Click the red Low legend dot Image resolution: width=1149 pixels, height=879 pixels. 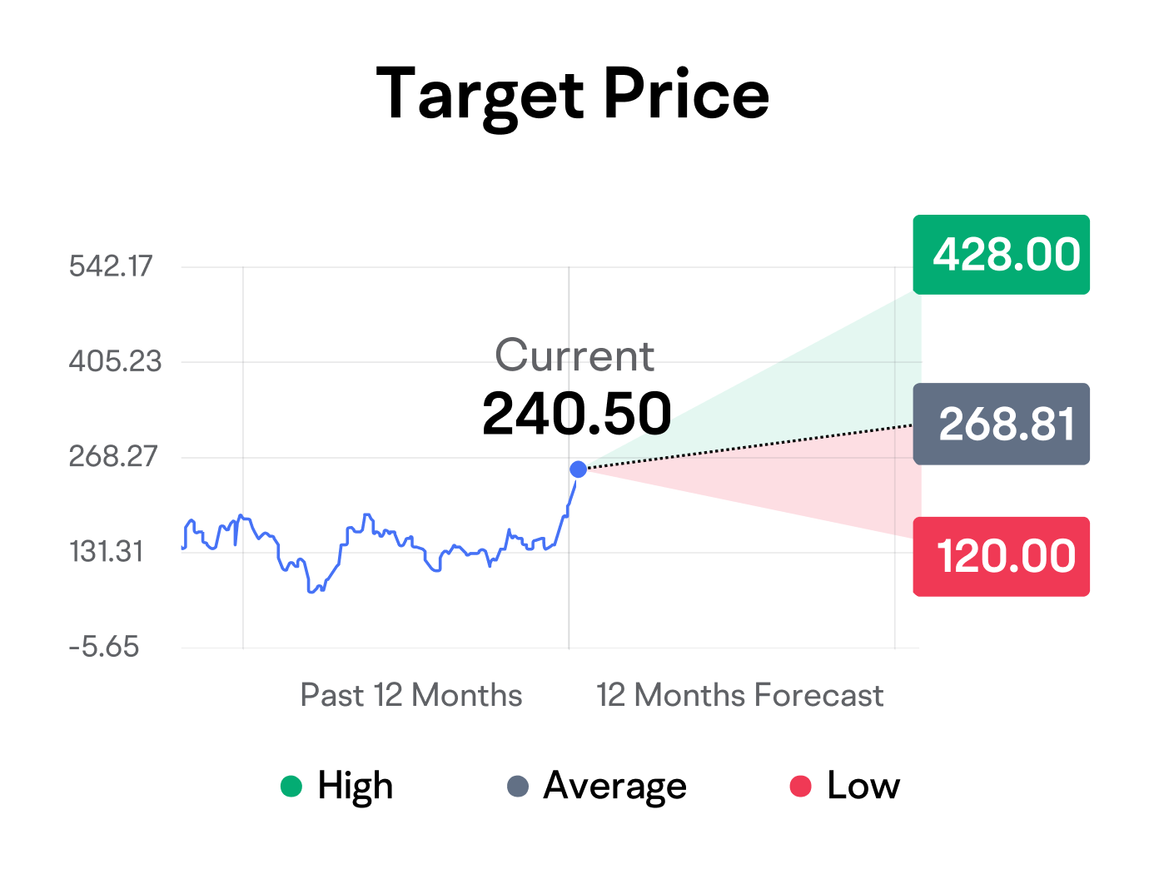800,786
